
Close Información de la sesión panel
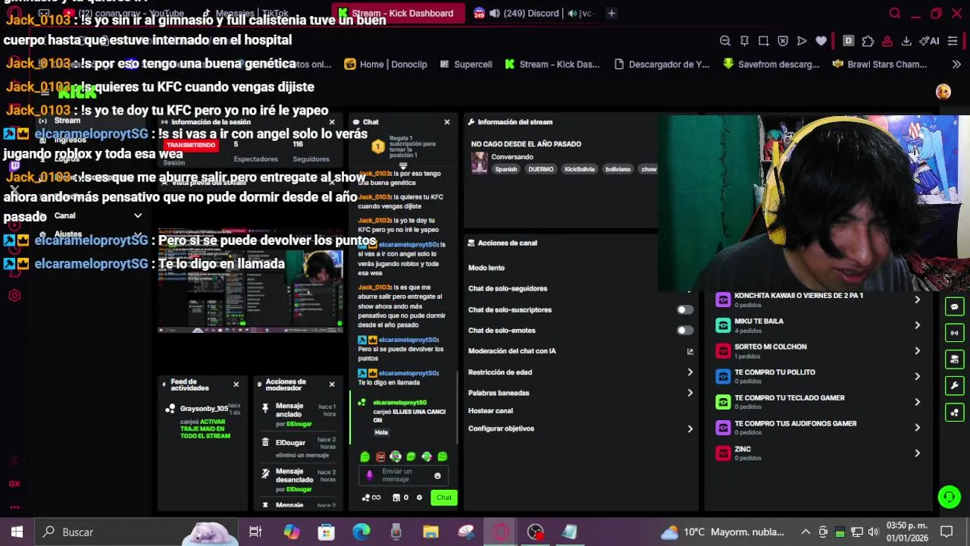coord(331,122)
